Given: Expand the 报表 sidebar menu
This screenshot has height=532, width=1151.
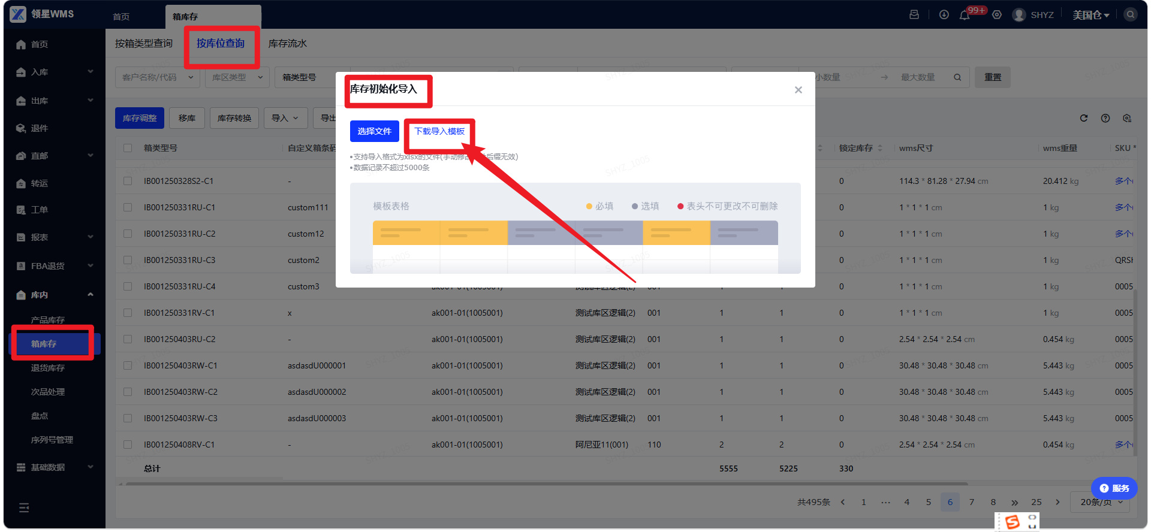Looking at the screenshot, I should tap(55, 237).
